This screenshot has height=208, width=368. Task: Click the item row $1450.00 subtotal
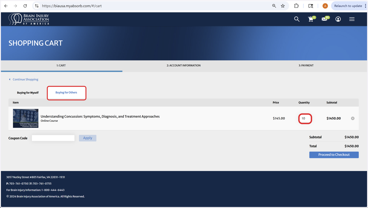coord(334,118)
